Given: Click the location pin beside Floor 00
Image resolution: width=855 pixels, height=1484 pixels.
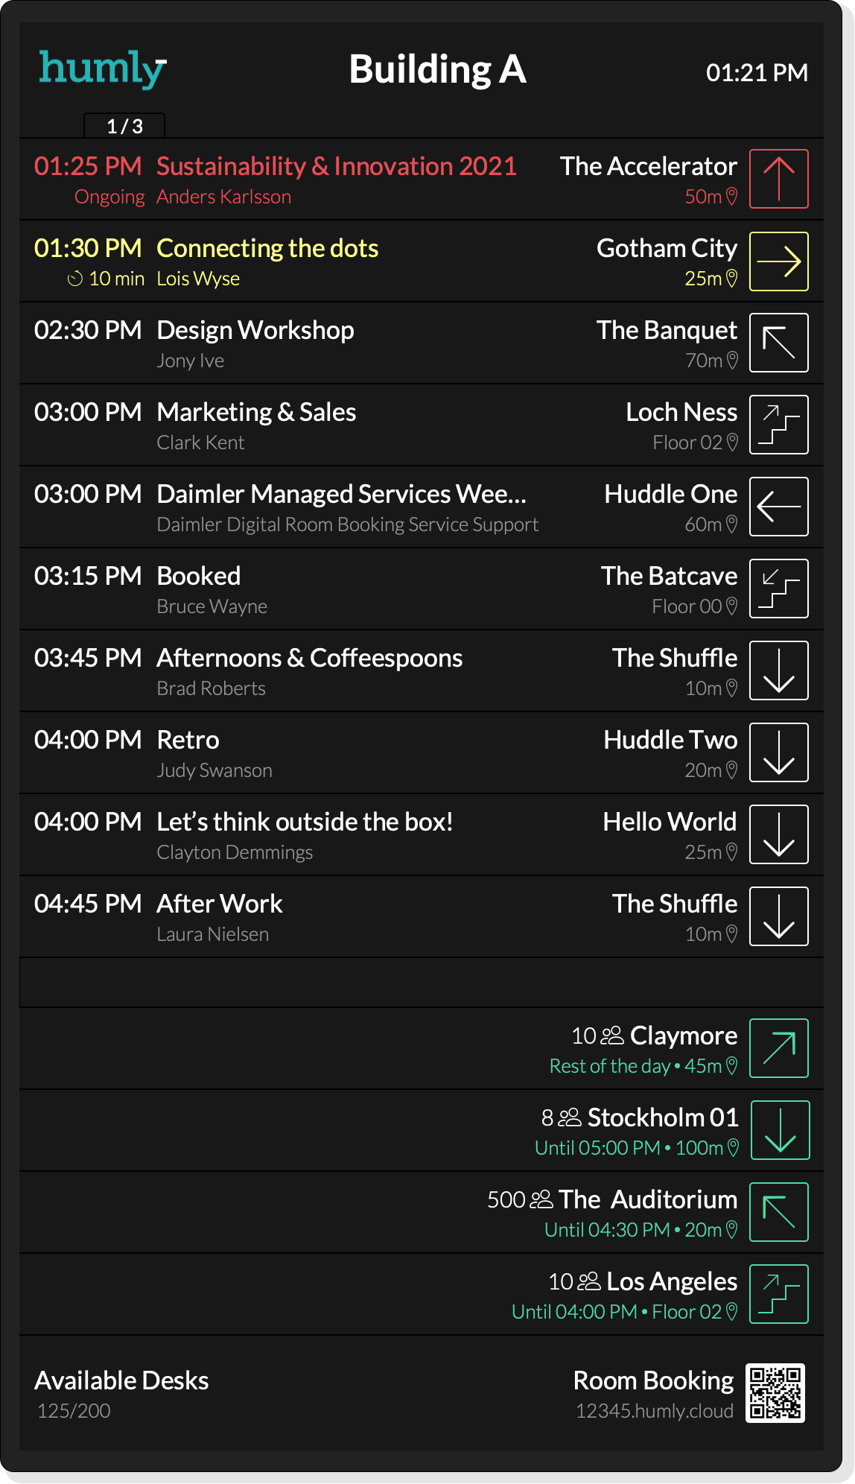Looking at the screenshot, I should click(731, 606).
